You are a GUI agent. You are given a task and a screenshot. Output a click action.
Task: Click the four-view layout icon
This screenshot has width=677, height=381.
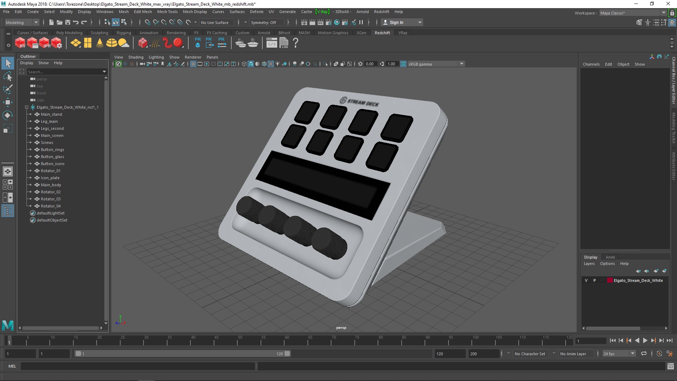click(8, 185)
